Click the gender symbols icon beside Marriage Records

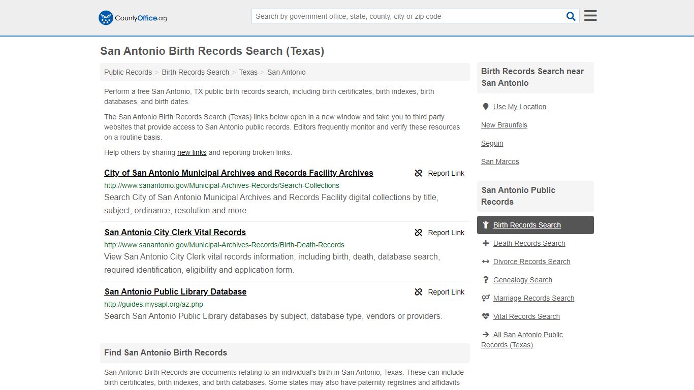click(486, 298)
